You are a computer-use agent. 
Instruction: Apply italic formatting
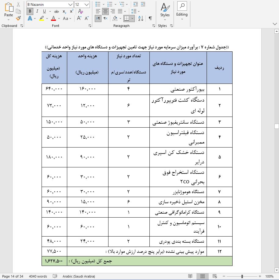coord(37,11)
